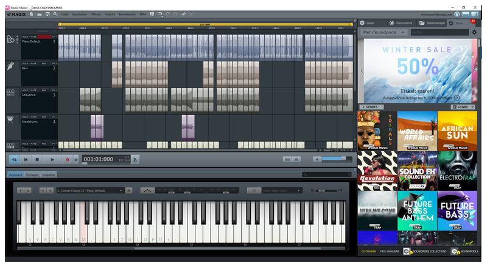487x267 pixels.
Task: Save the project with the floppy disk icon
Action: [47, 14]
